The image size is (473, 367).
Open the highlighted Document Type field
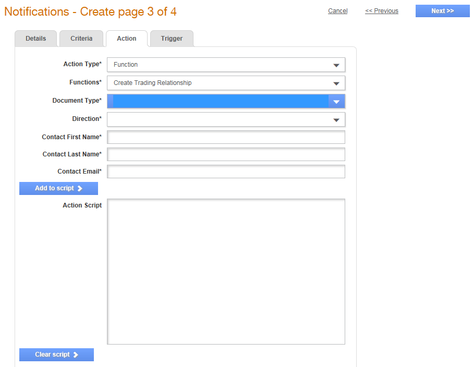(x=226, y=101)
